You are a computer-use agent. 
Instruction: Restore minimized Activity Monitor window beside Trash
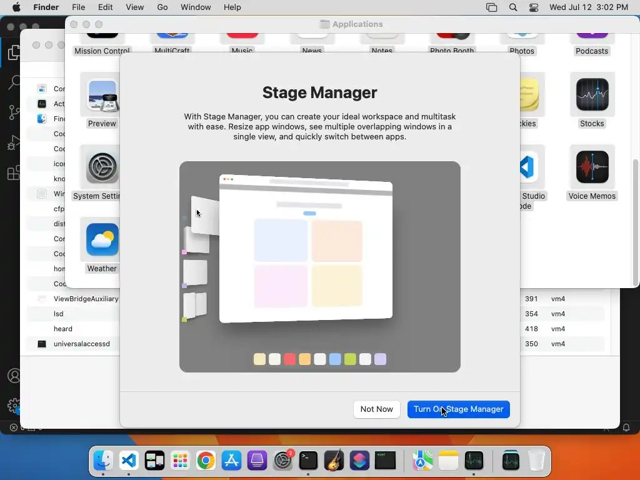[511, 461]
